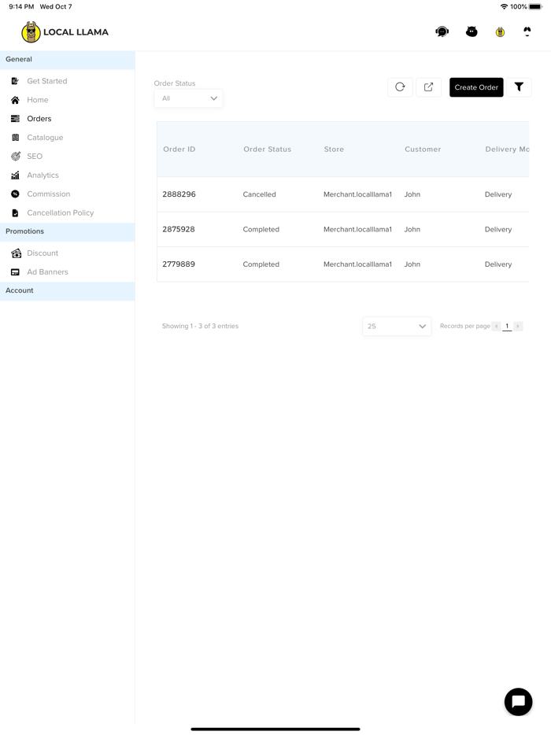Click the battery indicator
This screenshot has height=735, width=551.
point(535,6)
